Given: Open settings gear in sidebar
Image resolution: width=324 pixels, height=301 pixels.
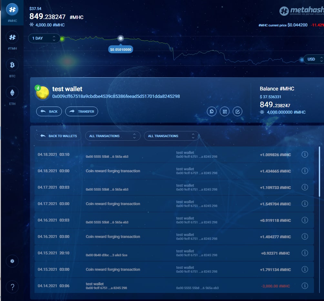Looking at the screenshot, I should tap(12, 261).
